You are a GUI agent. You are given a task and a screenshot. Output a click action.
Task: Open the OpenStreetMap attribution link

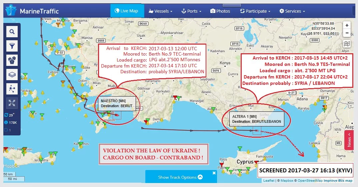[x=310, y=180]
